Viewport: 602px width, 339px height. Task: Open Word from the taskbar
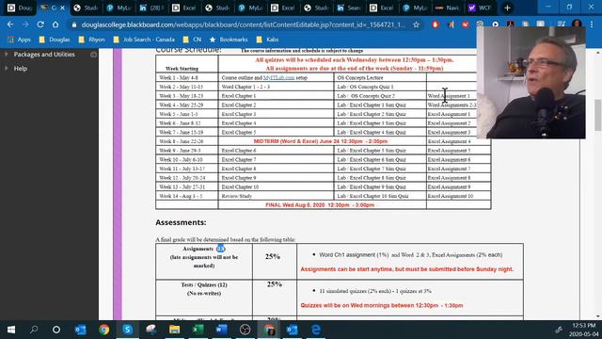click(x=222, y=330)
